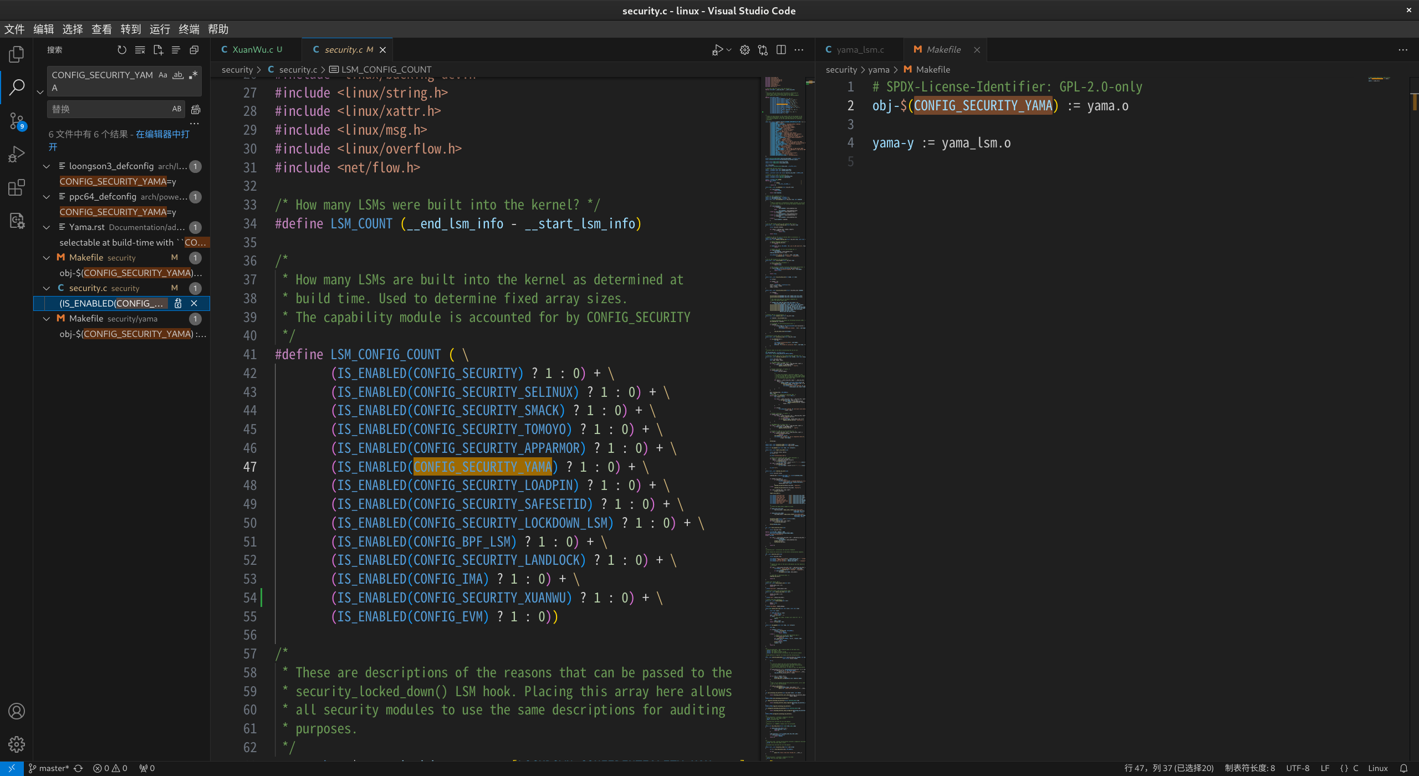
Task: Open notifications bell in status bar
Action: point(1404,768)
